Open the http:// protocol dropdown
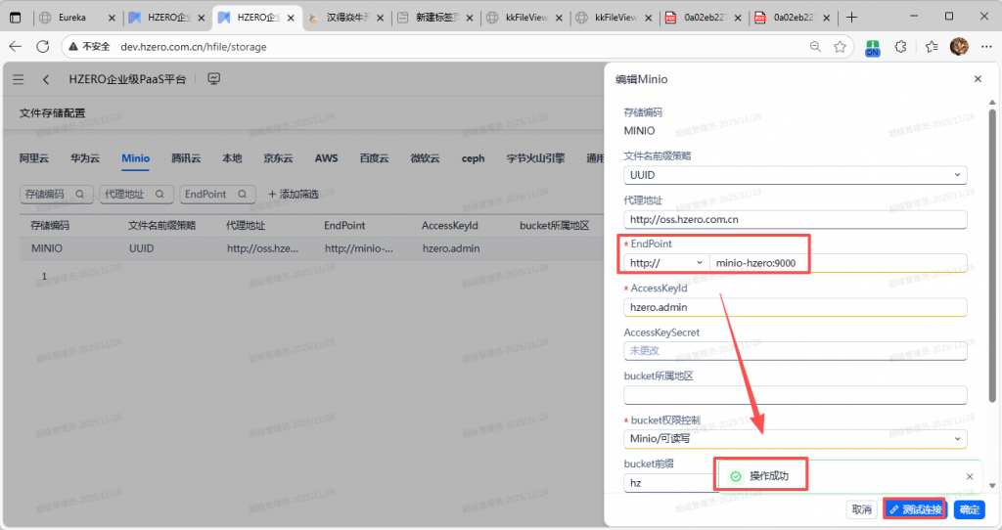Viewport: 1002px width, 530px height. (x=700, y=263)
